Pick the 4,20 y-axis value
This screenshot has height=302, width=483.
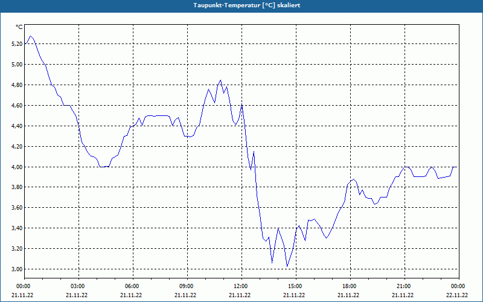(17, 146)
